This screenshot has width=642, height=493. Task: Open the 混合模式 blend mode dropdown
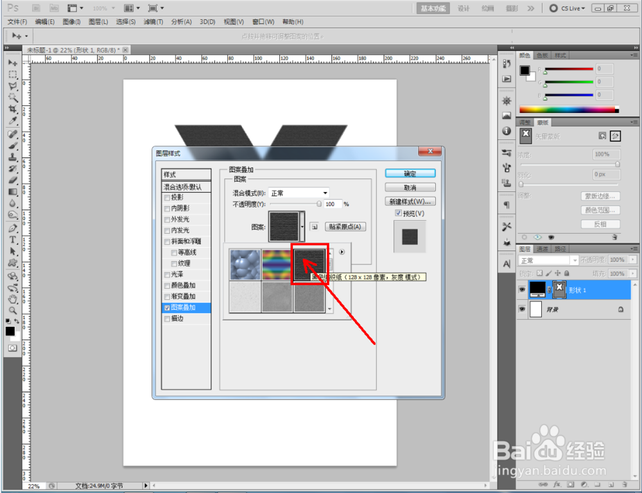coord(299,193)
